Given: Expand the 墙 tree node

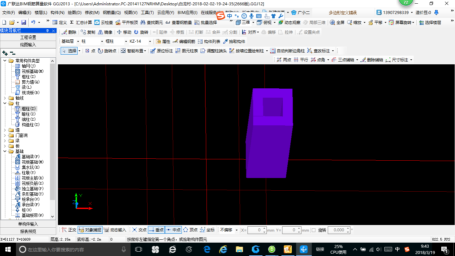Looking at the screenshot, I should click(5, 130).
